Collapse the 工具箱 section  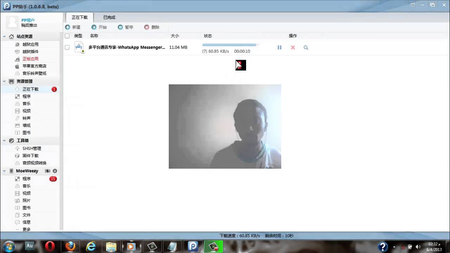coord(4,141)
